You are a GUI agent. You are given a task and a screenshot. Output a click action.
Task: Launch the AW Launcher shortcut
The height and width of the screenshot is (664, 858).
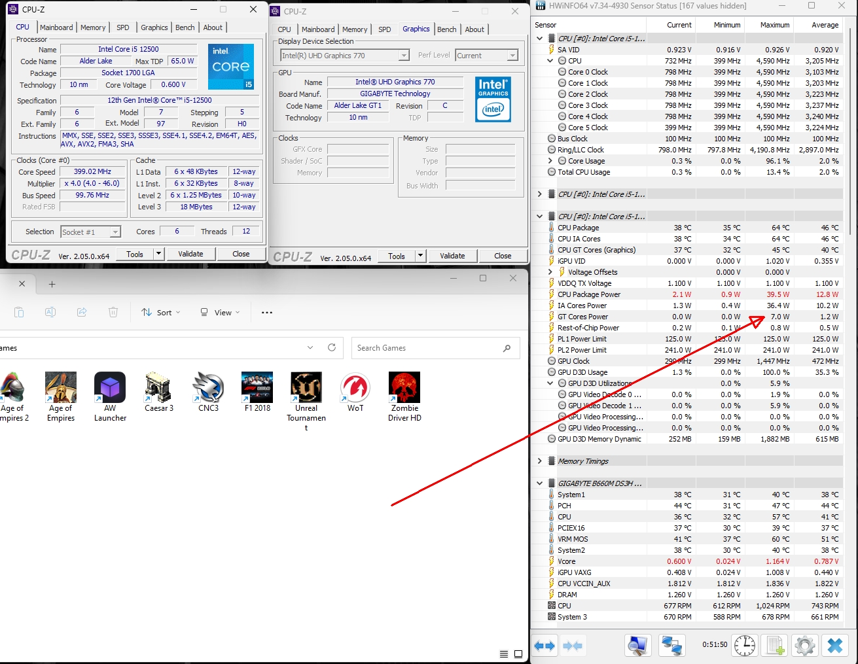point(110,396)
